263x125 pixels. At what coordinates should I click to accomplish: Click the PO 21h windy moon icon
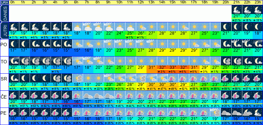[237, 44]
